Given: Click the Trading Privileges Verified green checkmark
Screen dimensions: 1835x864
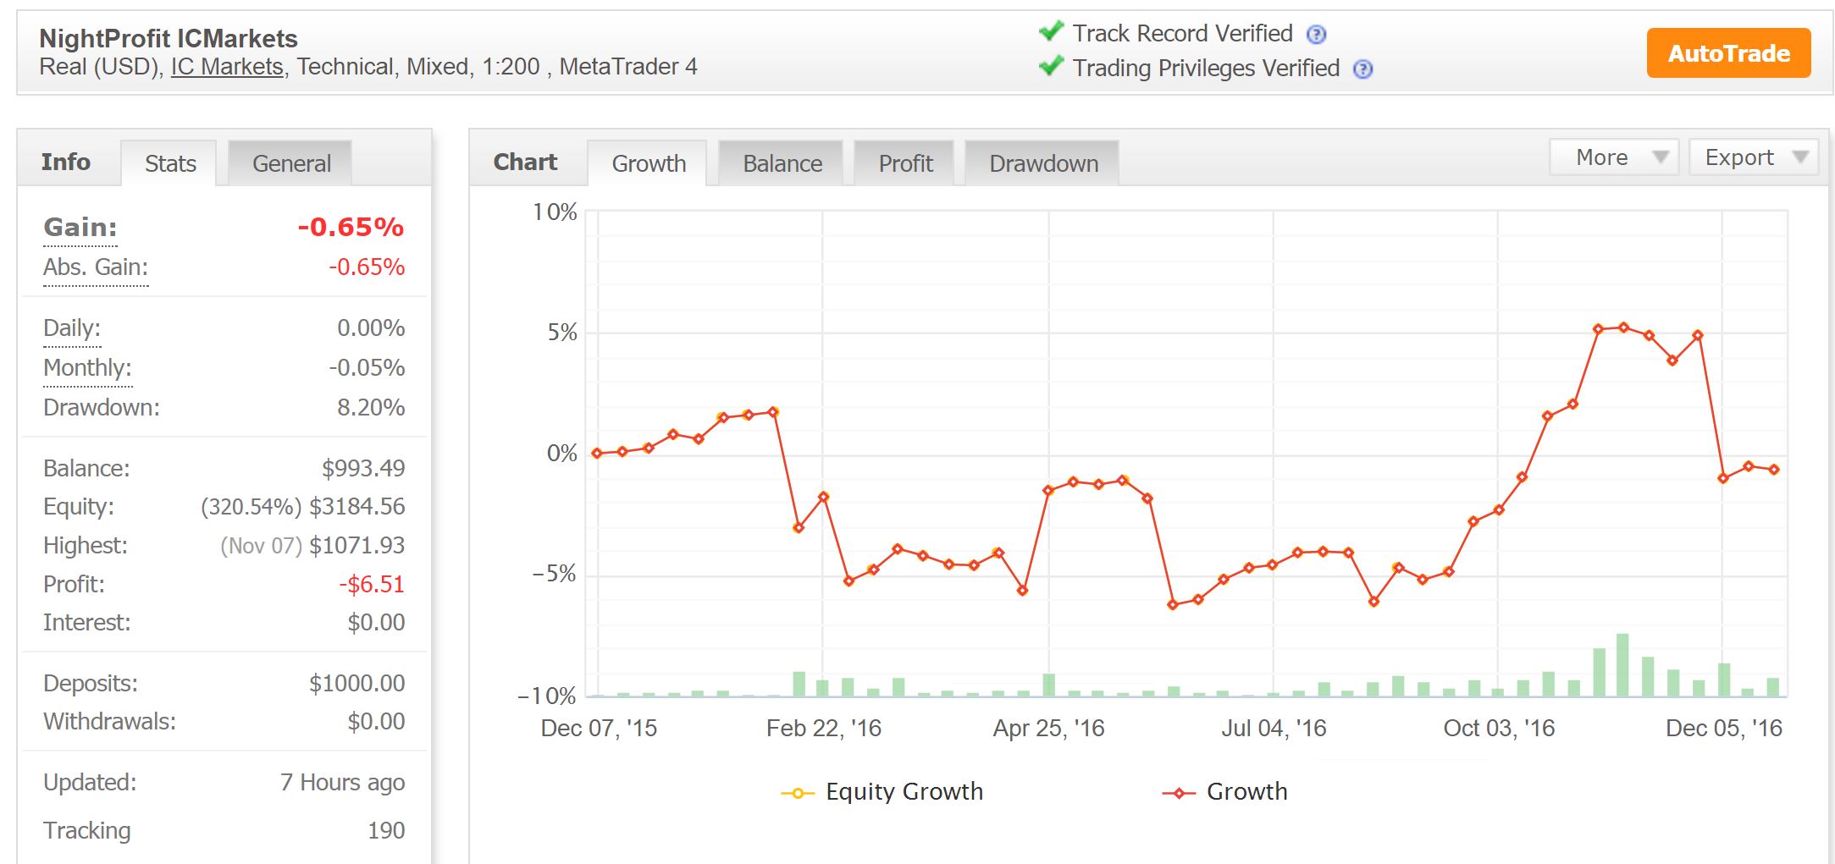Looking at the screenshot, I should pyautogui.click(x=1051, y=66).
